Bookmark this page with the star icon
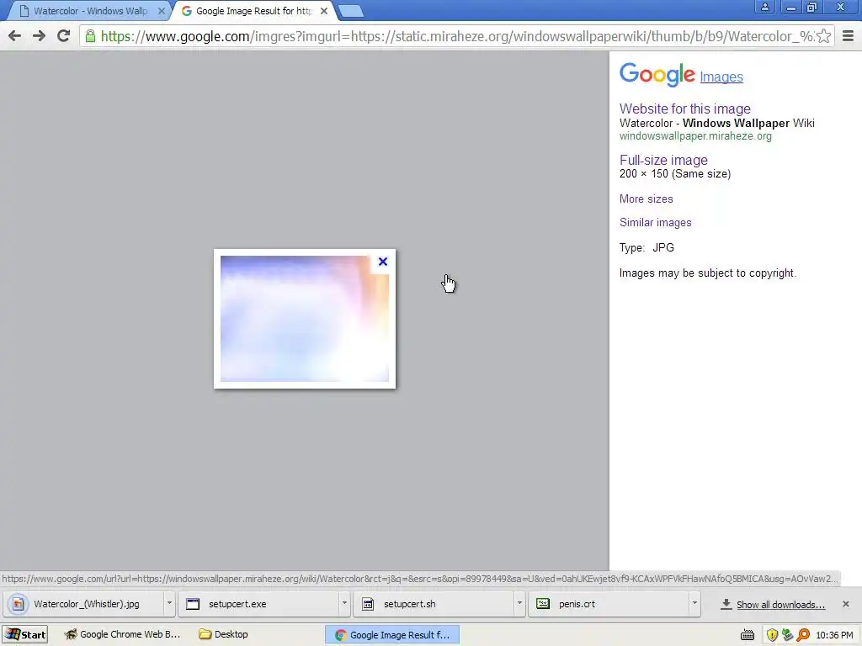 click(x=823, y=36)
